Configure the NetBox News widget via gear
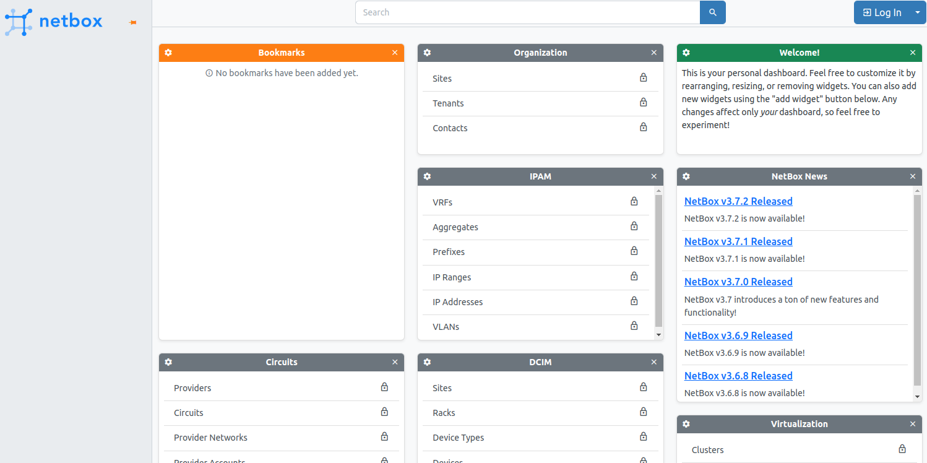Image resolution: width=927 pixels, height=463 pixels. (686, 176)
